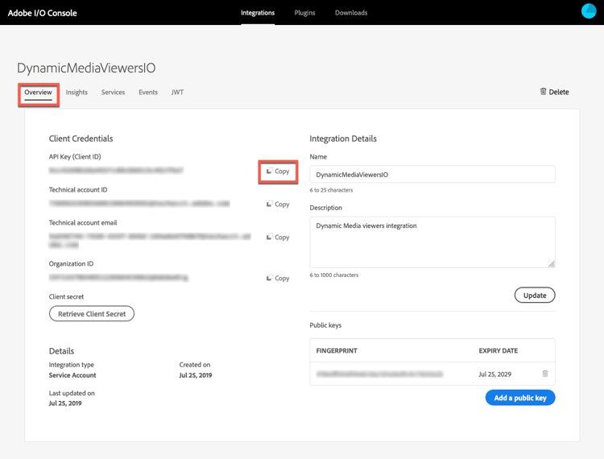Click the blurred public key fingerprint value
Screen dimensions: 604x459
380,374
